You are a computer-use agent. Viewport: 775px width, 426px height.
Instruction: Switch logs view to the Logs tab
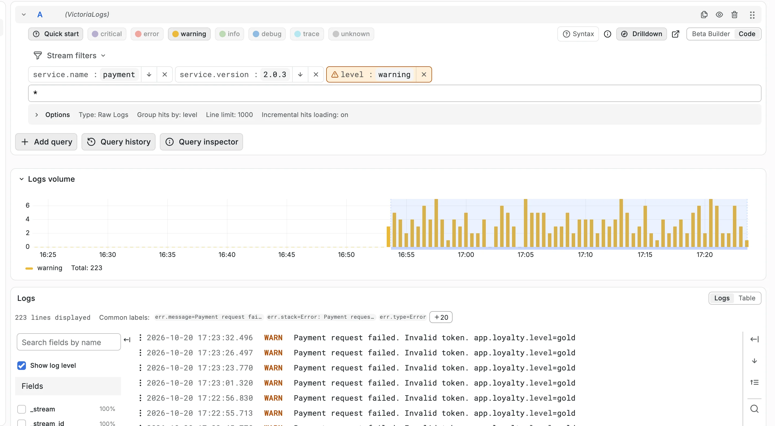click(x=722, y=298)
